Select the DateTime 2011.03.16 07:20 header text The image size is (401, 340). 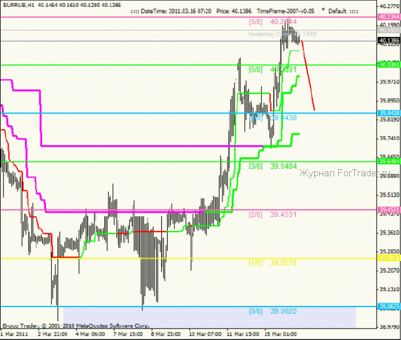tap(176, 12)
